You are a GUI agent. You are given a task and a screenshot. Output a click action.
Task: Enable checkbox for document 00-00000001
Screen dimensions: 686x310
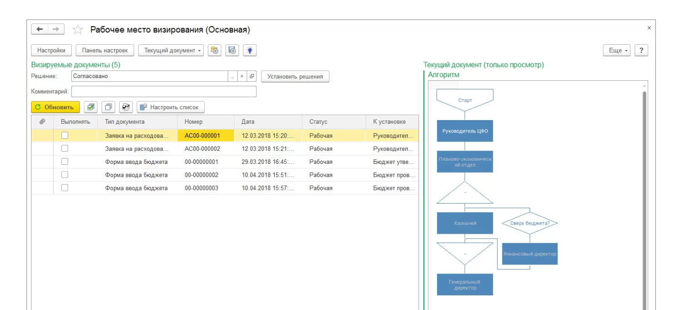[x=65, y=162]
